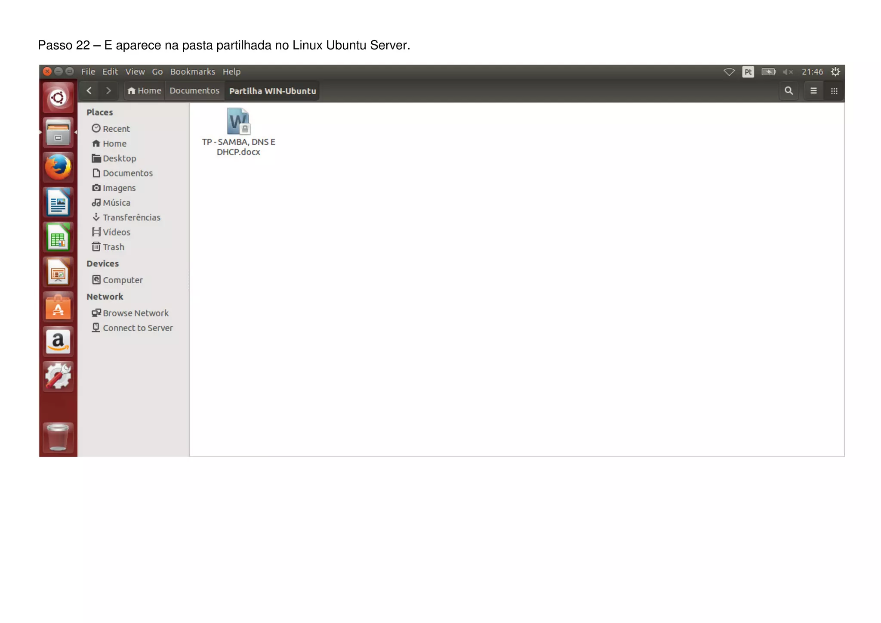
Task: Launch LibreOffice Writer from the launcher
Action: 58,202
